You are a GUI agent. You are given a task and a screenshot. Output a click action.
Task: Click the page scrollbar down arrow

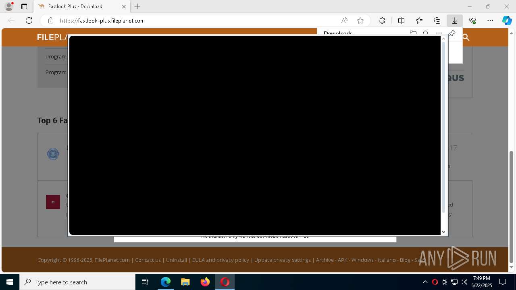[512, 267]
